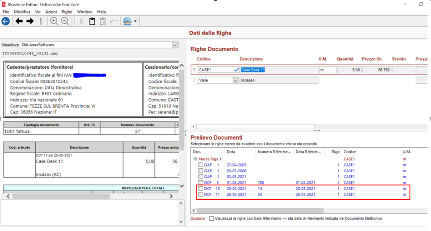The image size is (431, 231).
Task: Click left arrow of Righe Documento scrollbar
Action: (x=194, y=126)
